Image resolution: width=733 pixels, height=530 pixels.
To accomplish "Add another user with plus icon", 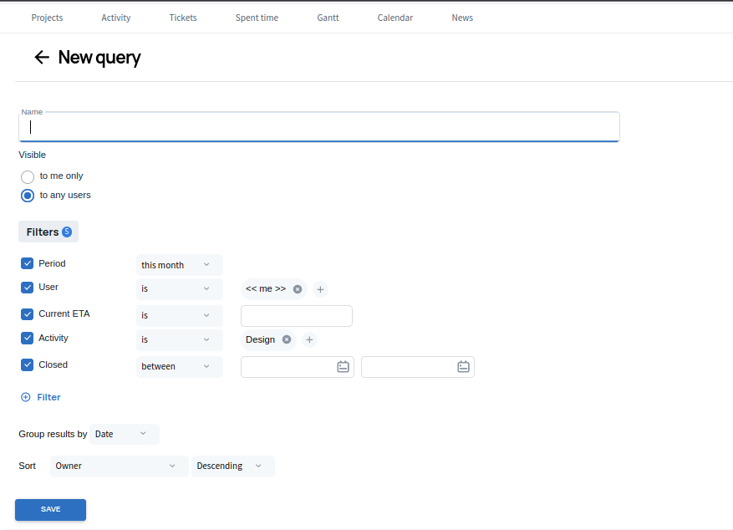I will (320, 289).
